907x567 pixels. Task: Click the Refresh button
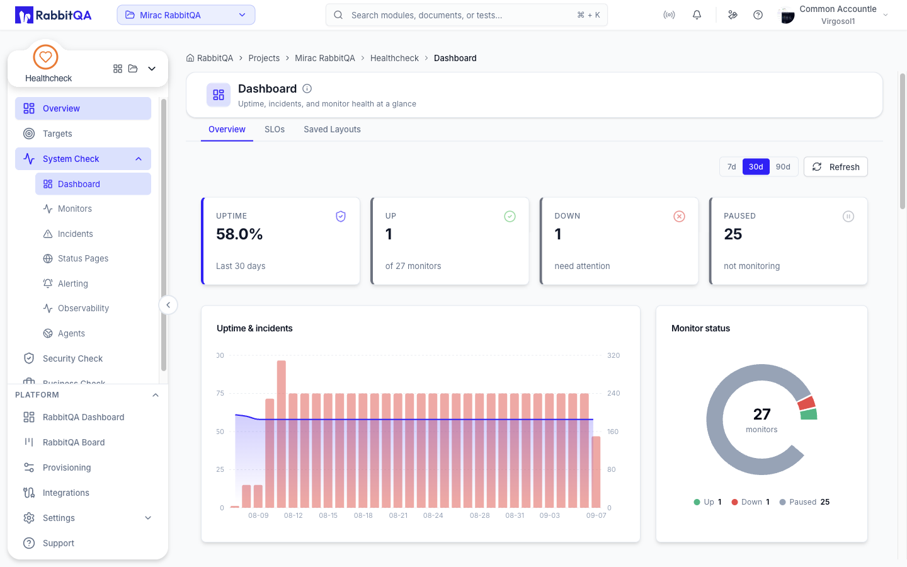836,167
